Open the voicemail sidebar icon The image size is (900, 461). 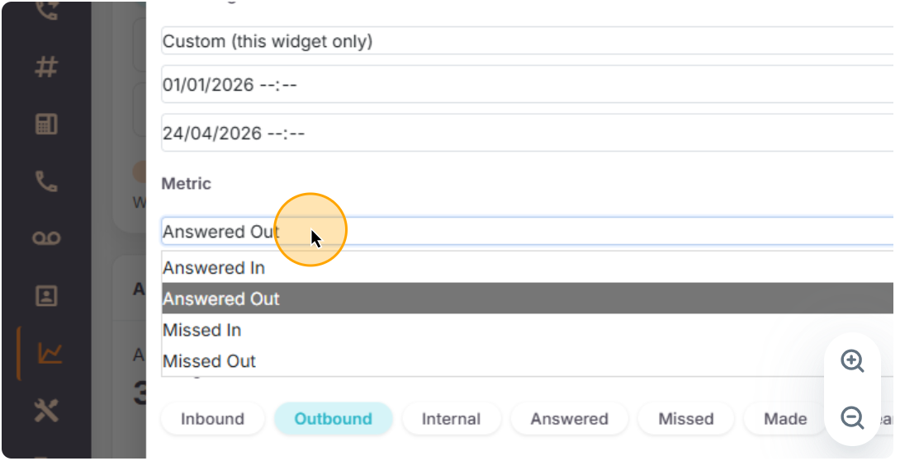tap(46, 238)
